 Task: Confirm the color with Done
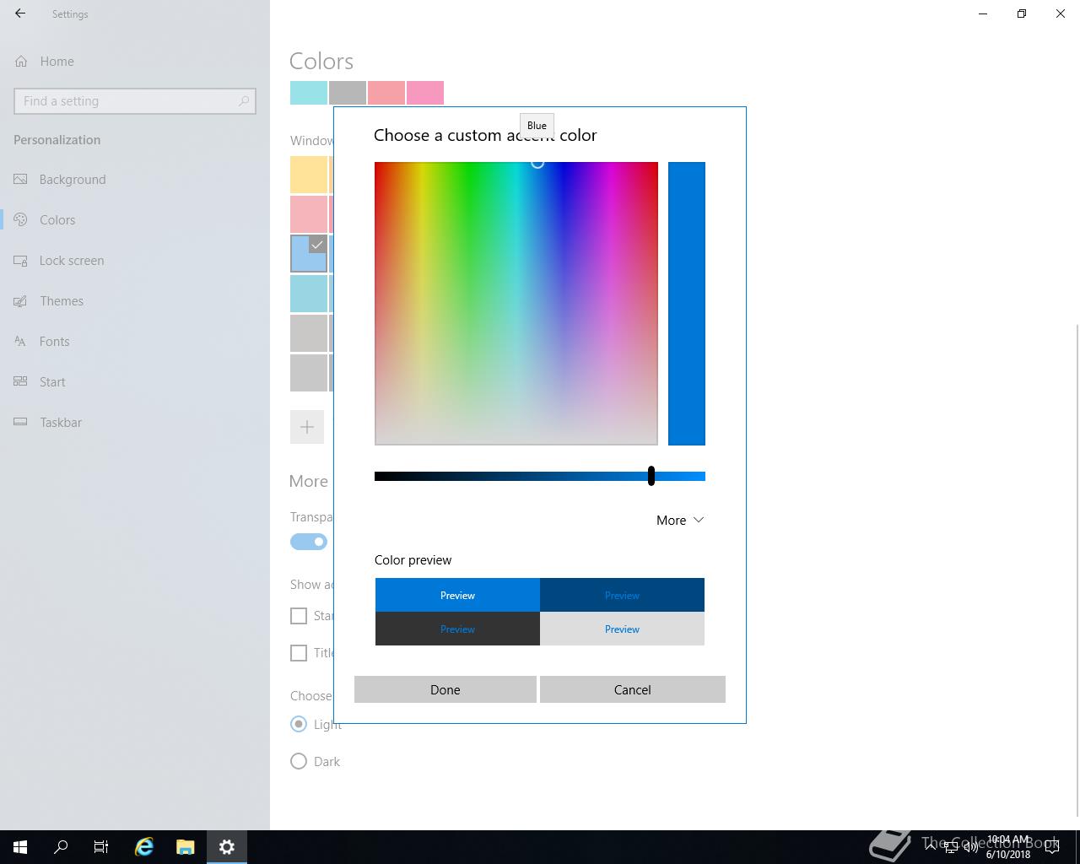pyautogui.click(x=445, y=689)
